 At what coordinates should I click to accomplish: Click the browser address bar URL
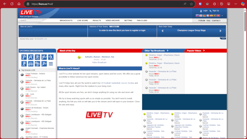point(42,4)
